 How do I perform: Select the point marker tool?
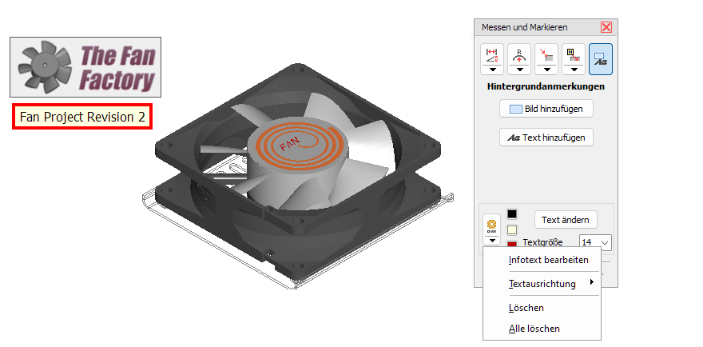point(546,54)
